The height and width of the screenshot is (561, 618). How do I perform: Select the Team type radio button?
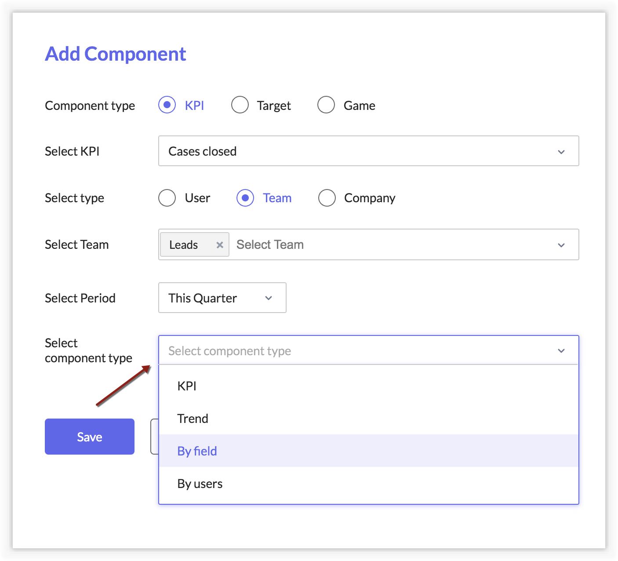(245, 198)
